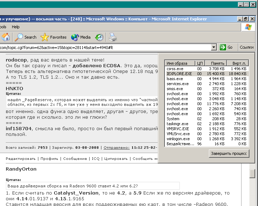Click the Ссылки links toolbar label
Image resolution: width=258 pixels, height=206 pixels.
click(247, 47)
